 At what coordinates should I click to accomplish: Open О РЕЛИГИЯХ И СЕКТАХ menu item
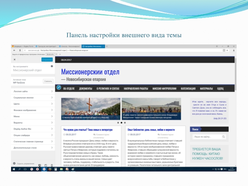click(108, 89)
